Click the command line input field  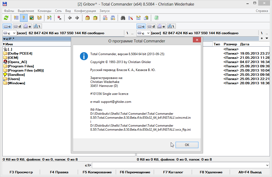point(178,165)
